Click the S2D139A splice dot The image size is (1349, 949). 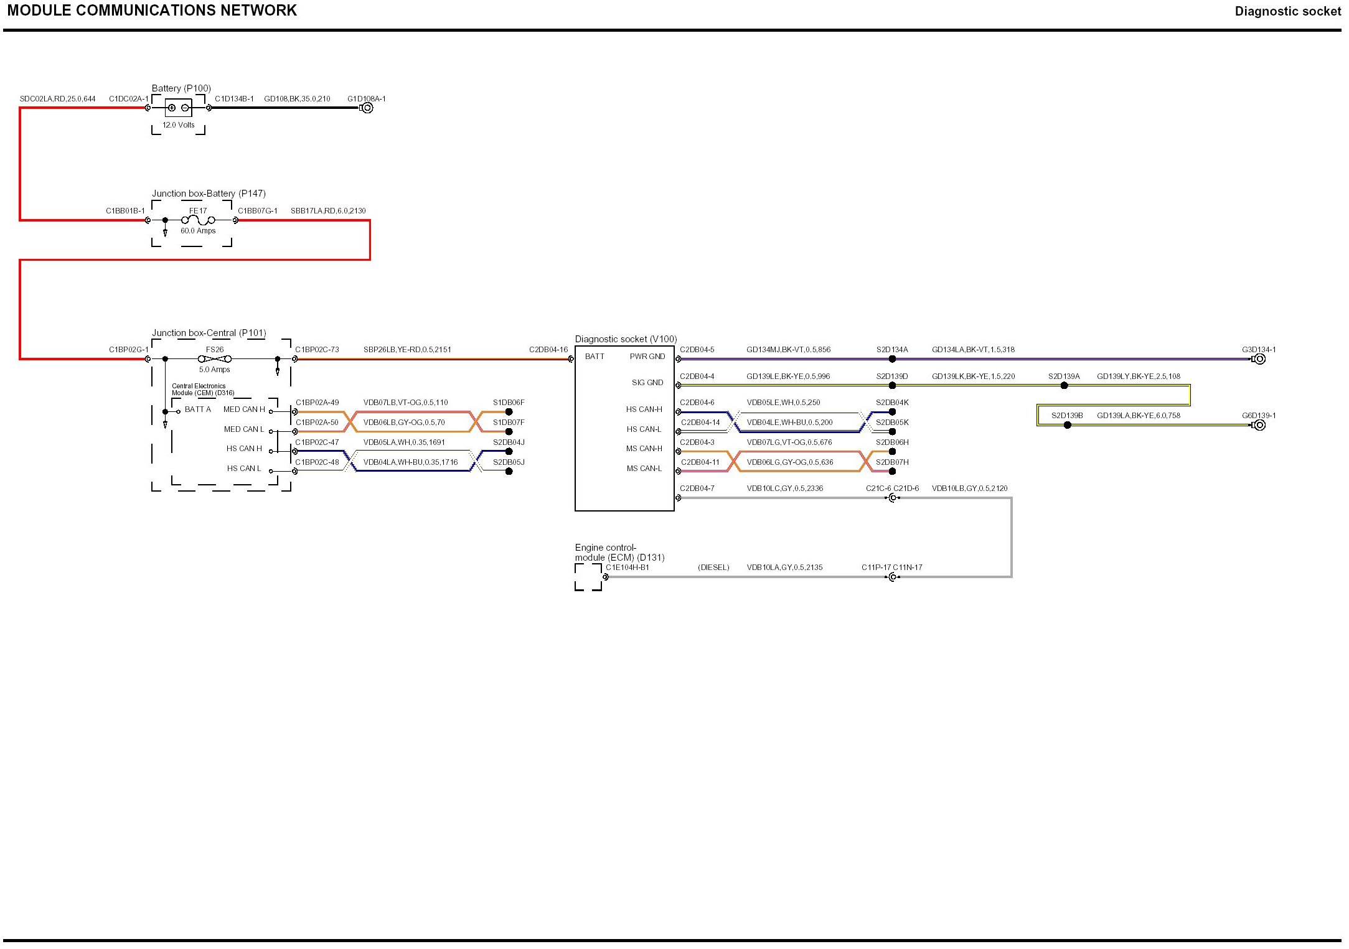click(1064, 386)
